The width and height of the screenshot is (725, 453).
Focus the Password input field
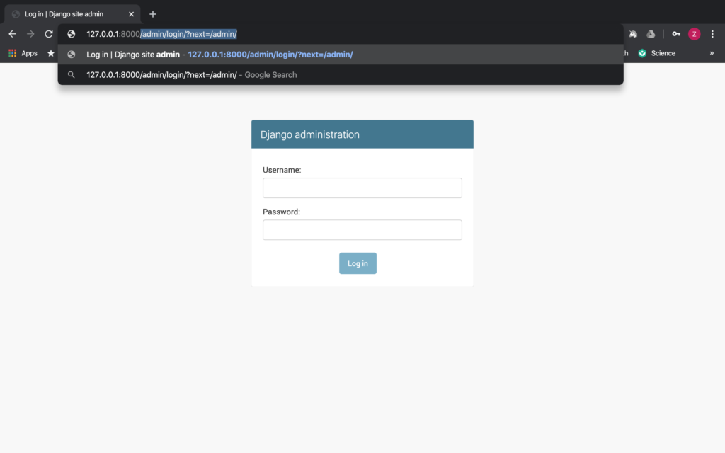(362, 230)
